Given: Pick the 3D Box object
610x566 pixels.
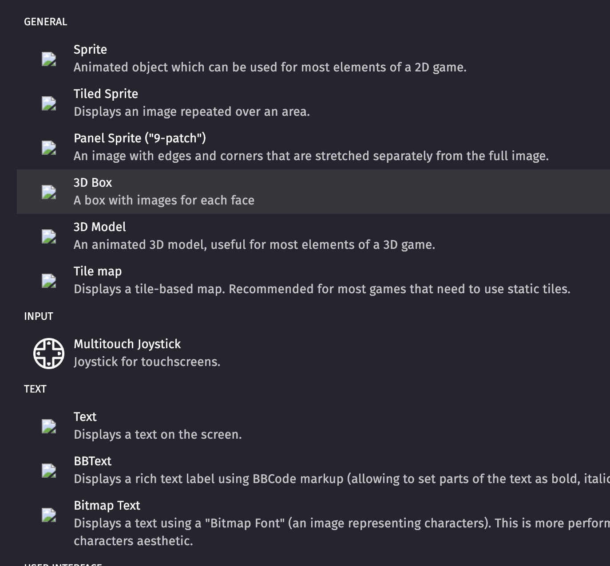Looking at the screenshot, I should [93, 183].
